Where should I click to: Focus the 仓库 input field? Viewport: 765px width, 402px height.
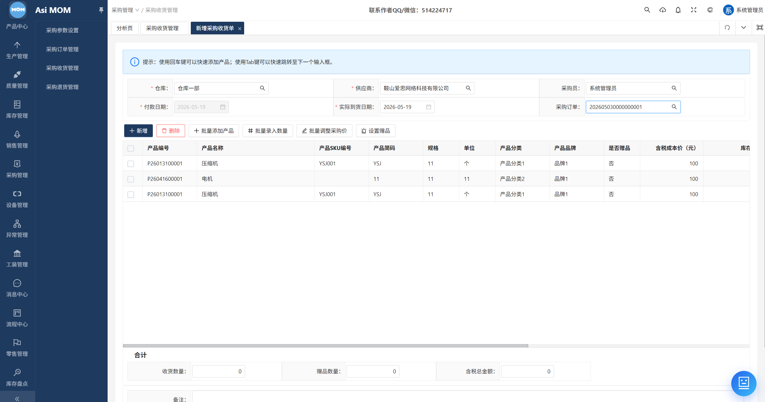tap(221, 88)
